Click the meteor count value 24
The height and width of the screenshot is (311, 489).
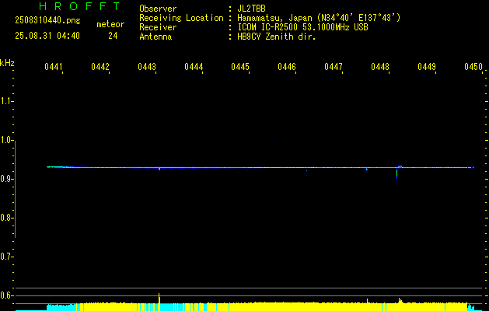113,36
